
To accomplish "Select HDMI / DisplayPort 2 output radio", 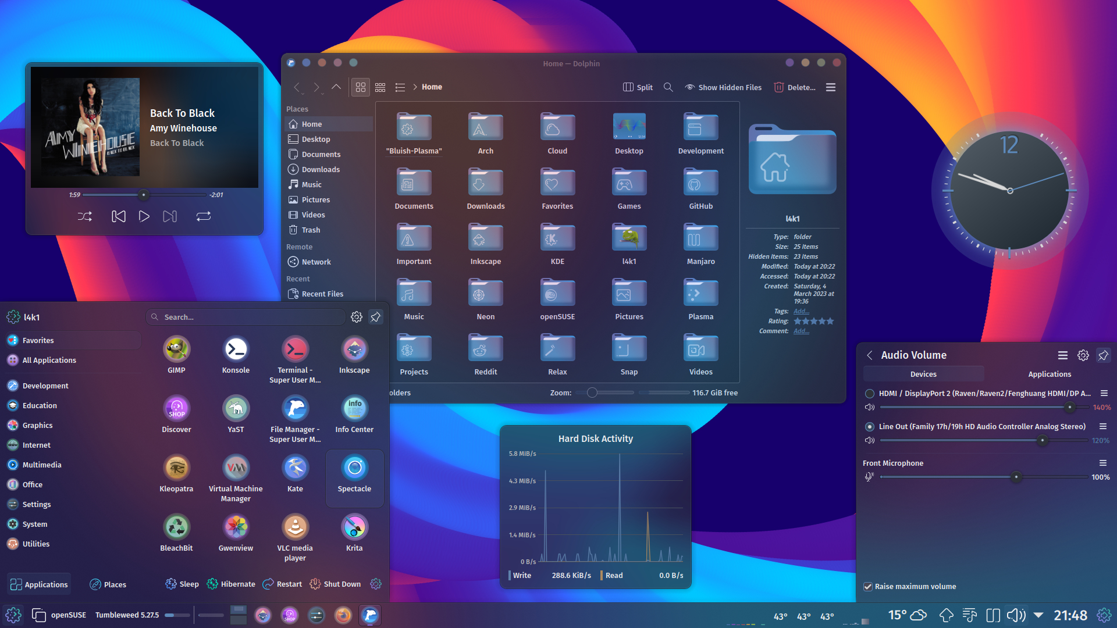I will tap(870, 394).
